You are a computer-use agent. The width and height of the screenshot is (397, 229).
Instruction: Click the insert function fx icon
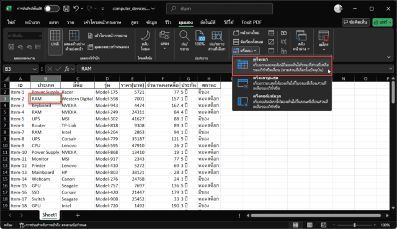pyautogui.click(x=66, y=69)
